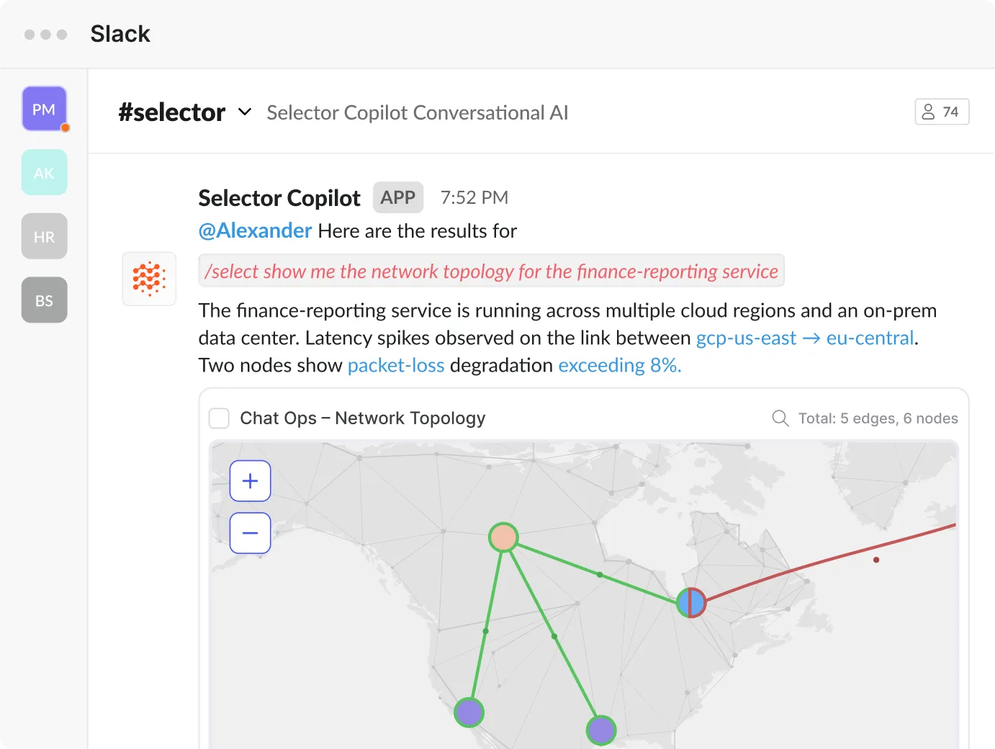This screenshot has width=995, height=749.
Task: Click the search magnifier in topology header
Action: pyautogui.click(x=780, y=418)
